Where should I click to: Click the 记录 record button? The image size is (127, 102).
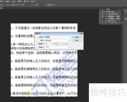(77, 37)
